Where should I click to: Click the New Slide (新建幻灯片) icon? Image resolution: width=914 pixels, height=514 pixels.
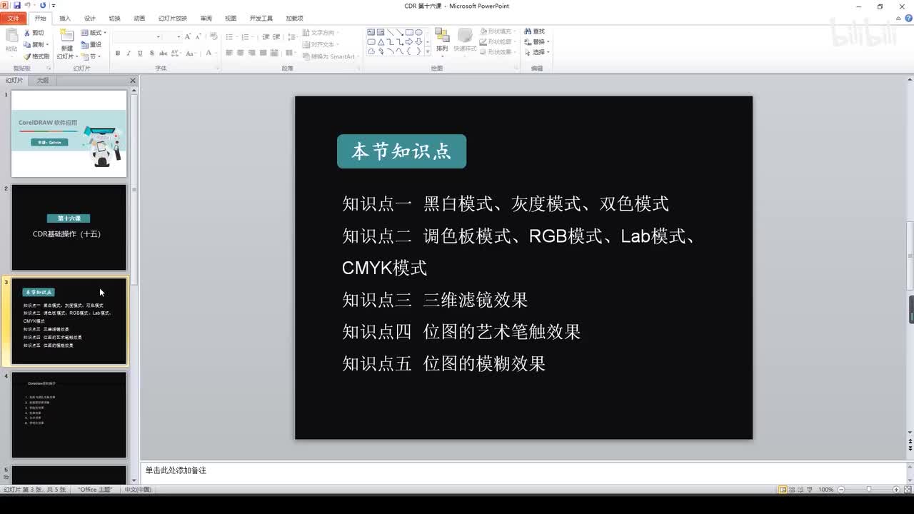[66, 36]
